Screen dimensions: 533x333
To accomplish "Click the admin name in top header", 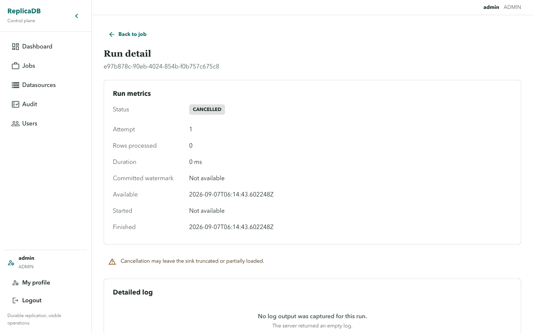I will pyautogui.click(x=491, y=7).
